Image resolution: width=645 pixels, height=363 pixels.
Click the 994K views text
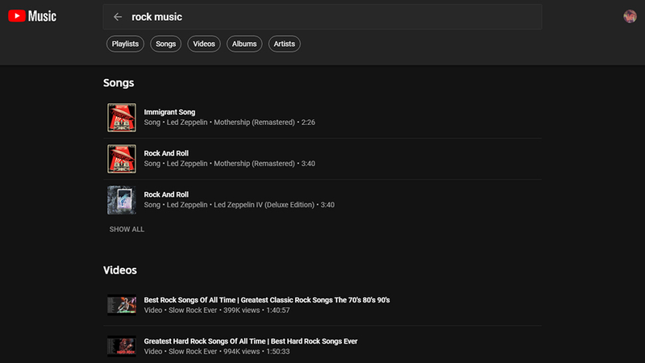[241, 352]
